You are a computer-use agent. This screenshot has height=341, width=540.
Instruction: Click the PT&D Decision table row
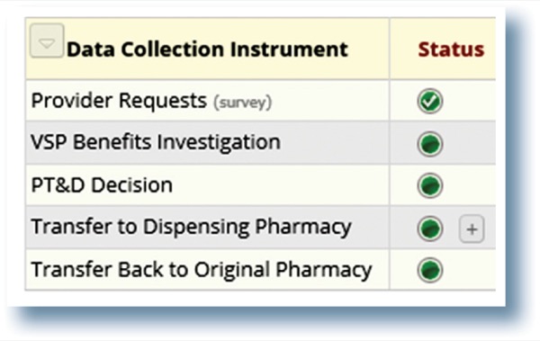[261, 185]
